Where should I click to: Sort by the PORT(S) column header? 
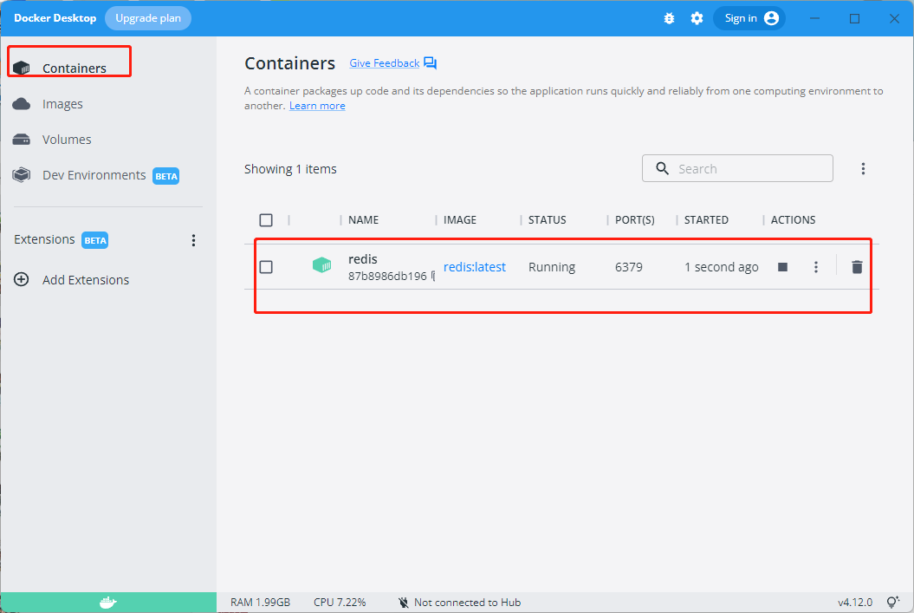pos(635,220)
